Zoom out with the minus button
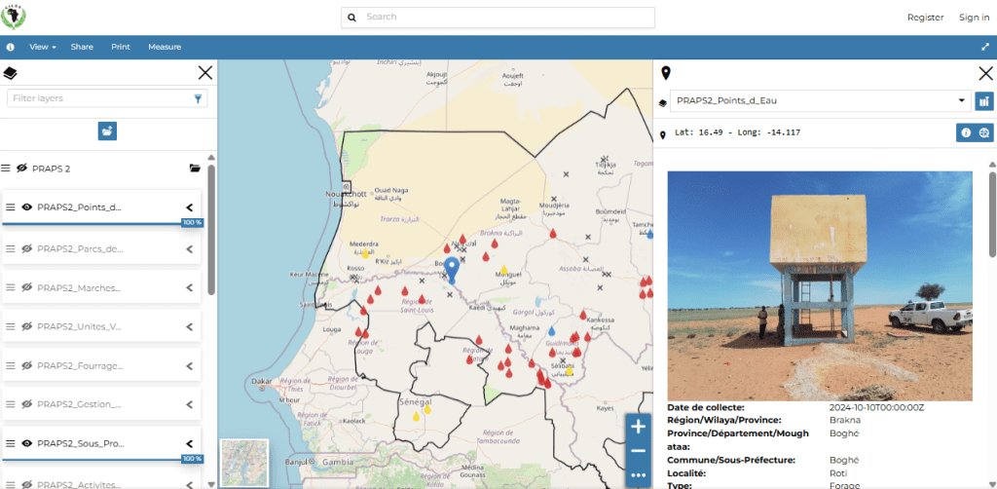 pyautogui.click(x=638, y=451)
